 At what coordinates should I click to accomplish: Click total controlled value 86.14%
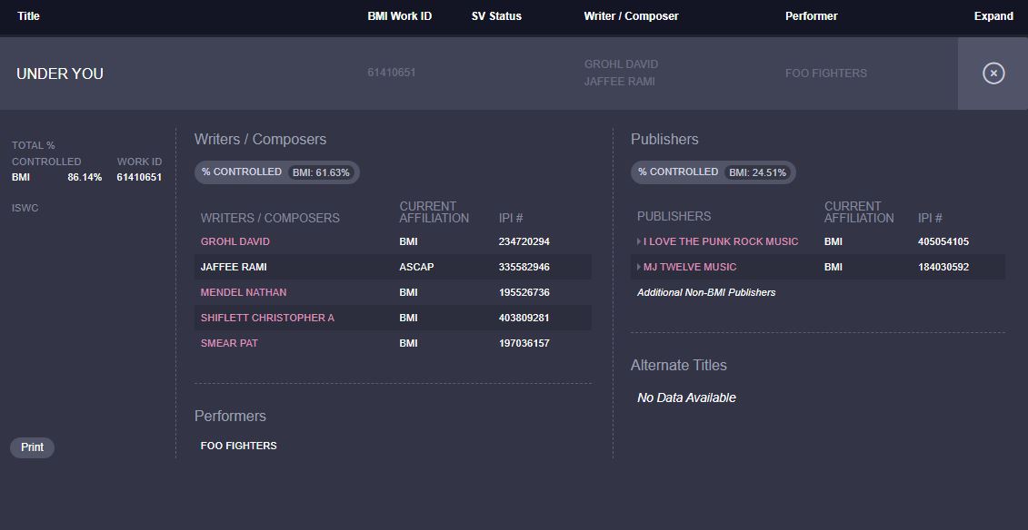pos(85,177)
